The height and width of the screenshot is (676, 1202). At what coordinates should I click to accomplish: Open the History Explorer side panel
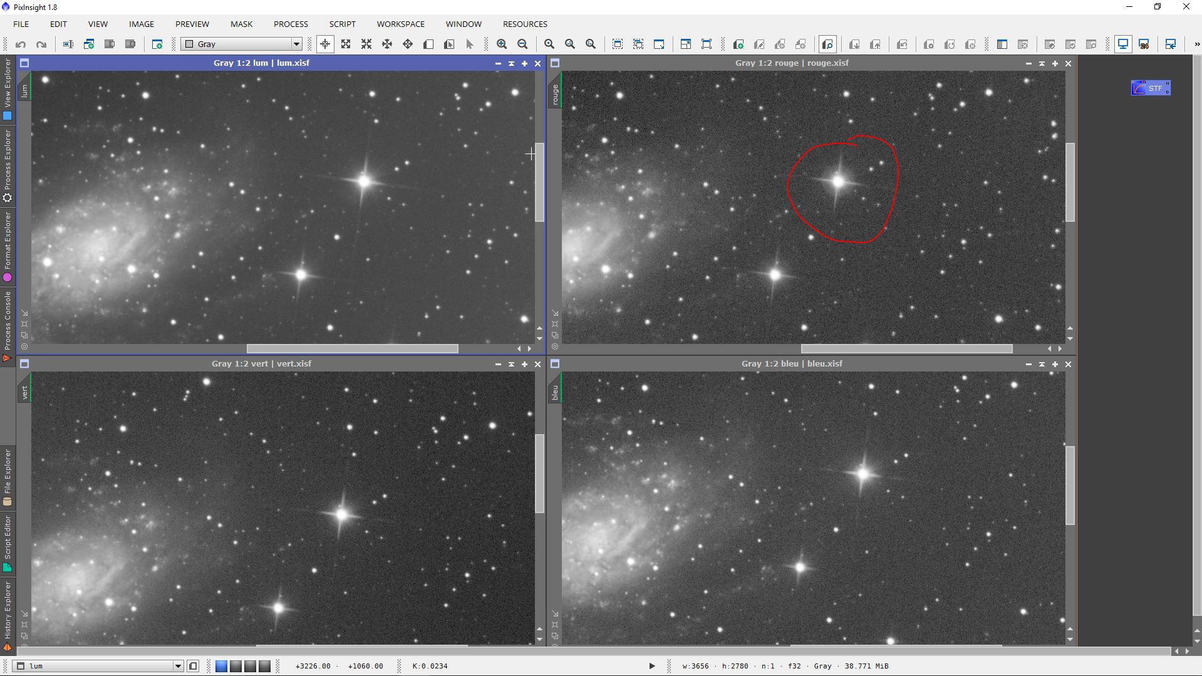(x=8, y=616)
